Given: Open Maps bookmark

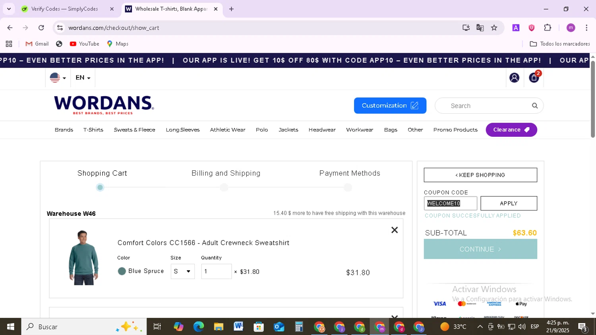Looking at the screenshot, I should click(118, 44).
